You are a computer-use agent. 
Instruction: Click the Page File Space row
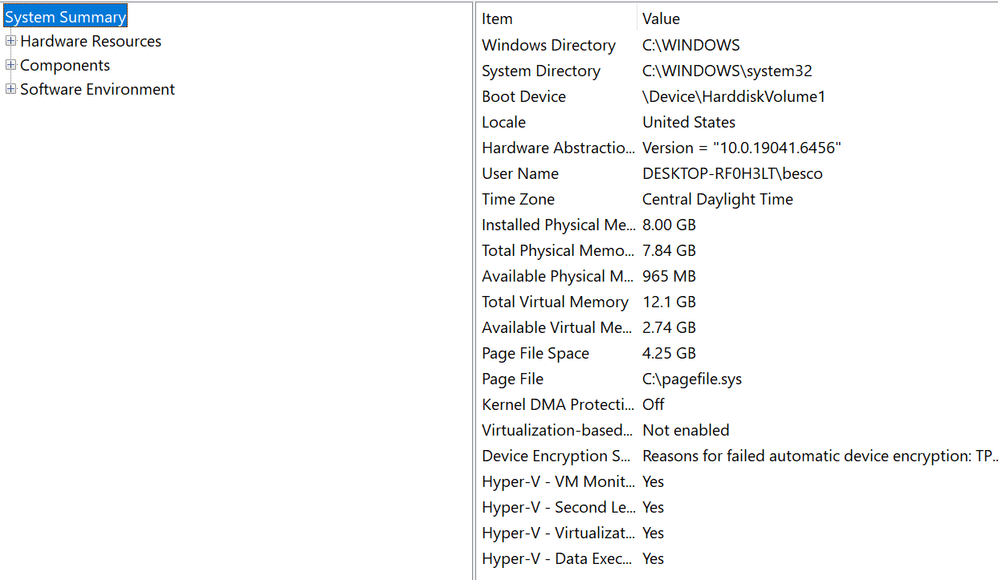tap(738, 353)
